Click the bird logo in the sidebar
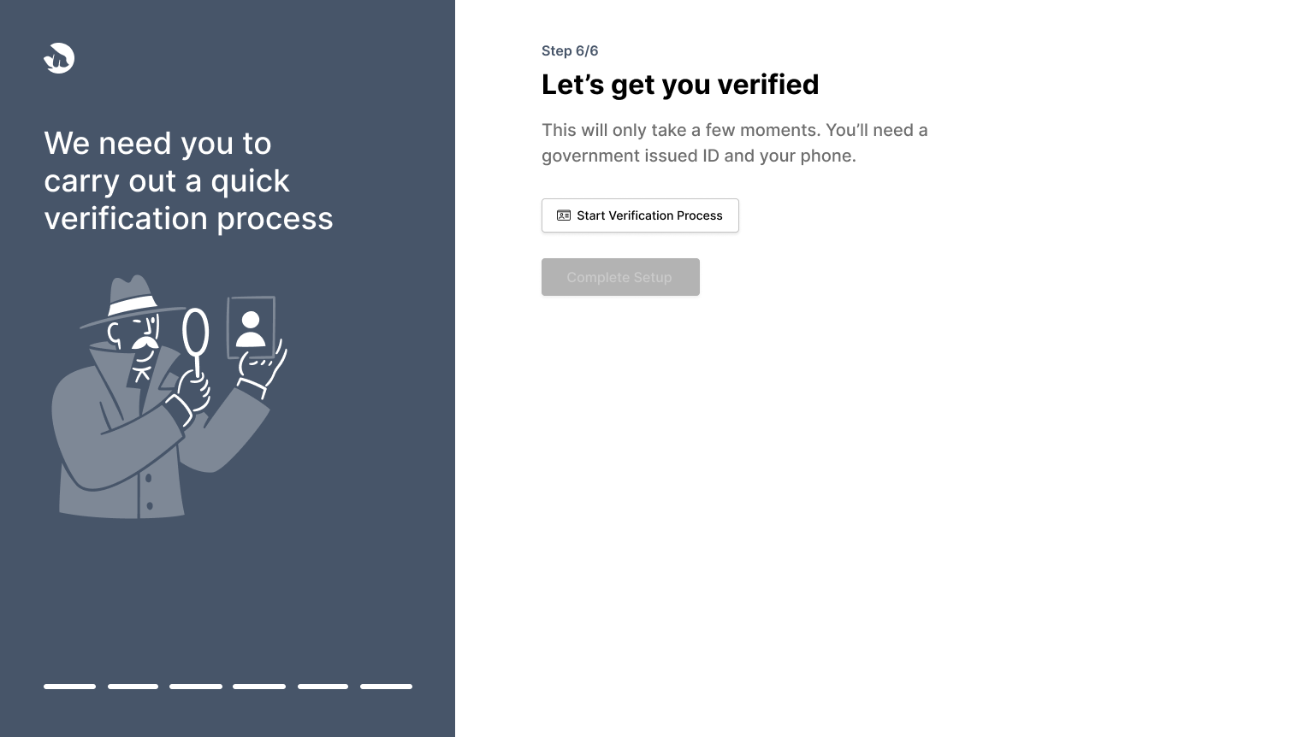Screen dimensions: 1297x737 coord(59,58)
